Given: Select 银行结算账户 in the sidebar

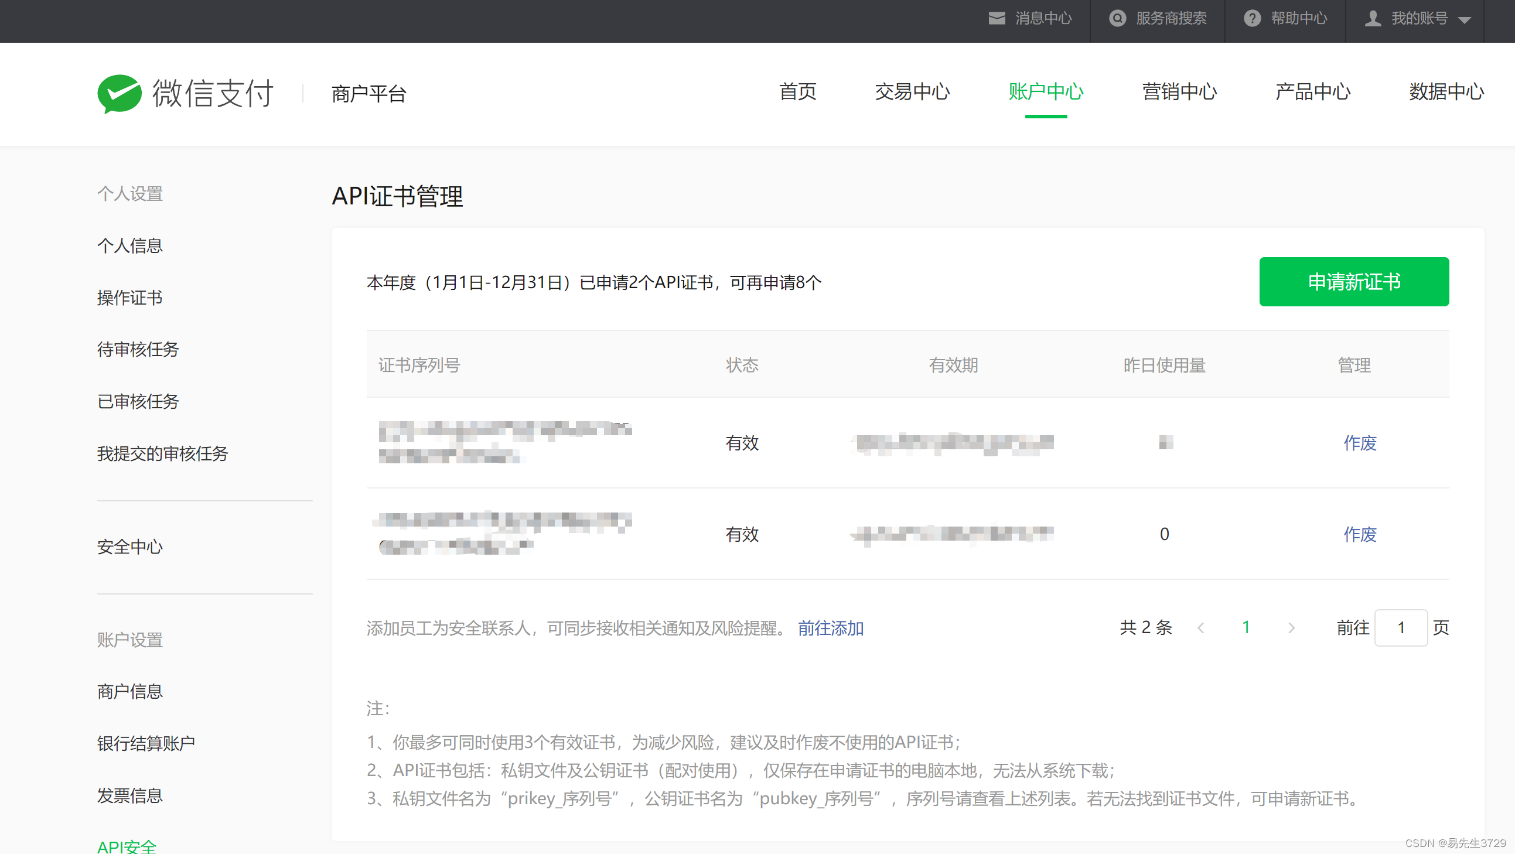Looking at the screenshot, I should click(146, 743).
